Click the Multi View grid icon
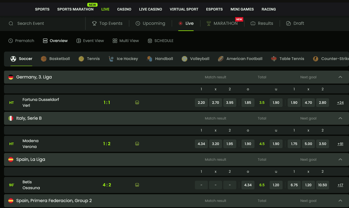Viewport: 349px width, 208px height. point(115,41)
